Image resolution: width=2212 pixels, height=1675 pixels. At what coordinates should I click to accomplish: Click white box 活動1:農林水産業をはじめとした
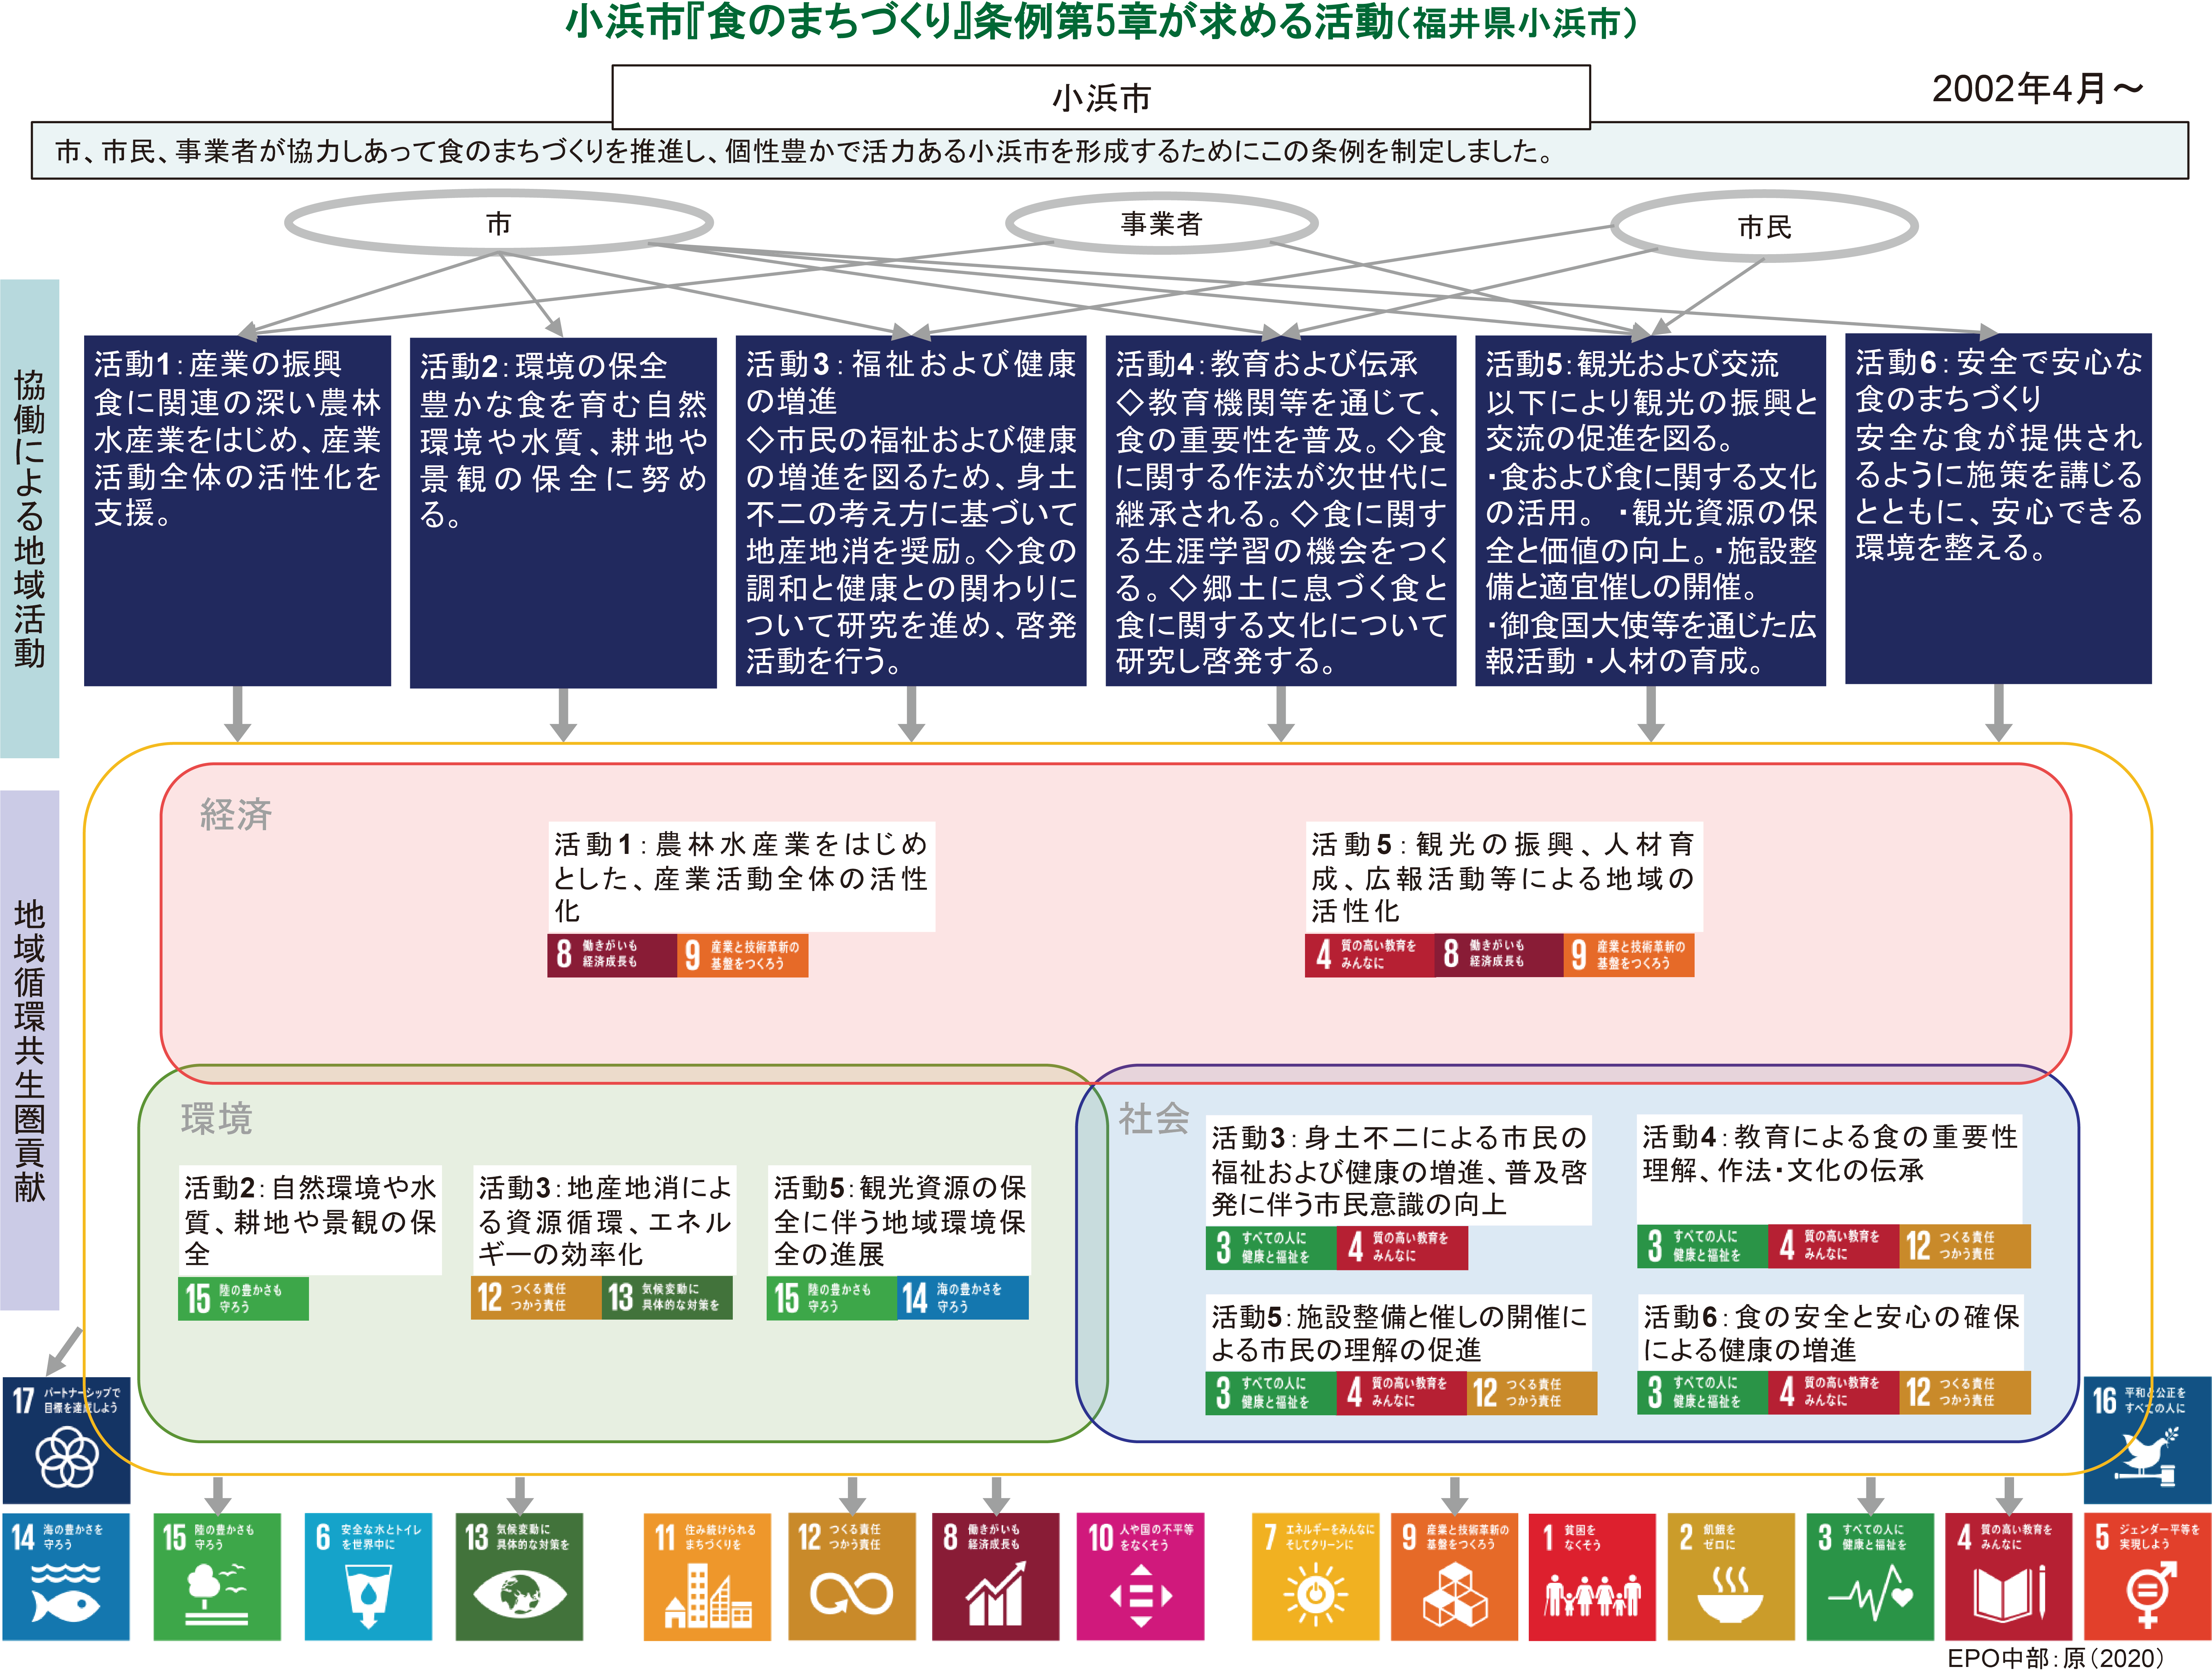pos(742,877)
